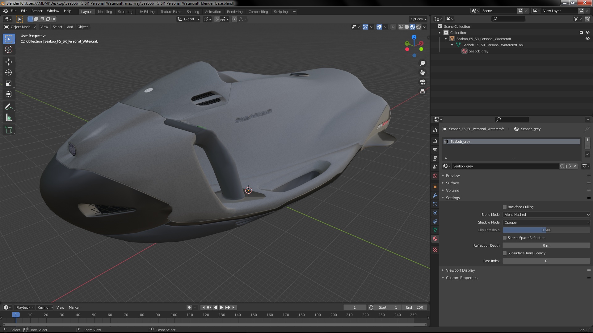This screenshot has height=333, width=593.
Task: Switch to Rendered shading mode
Action: (418, 27)
